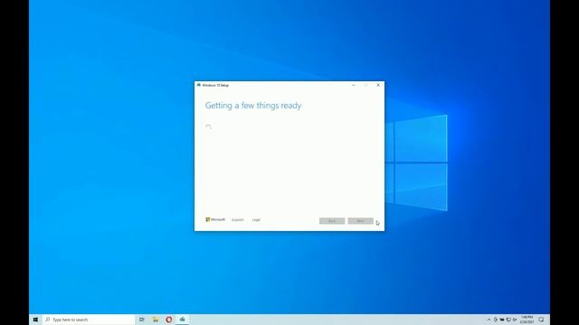579x325 pixels.
Task: Open File Explorer from the taskbar
Action: coord(156,320)
